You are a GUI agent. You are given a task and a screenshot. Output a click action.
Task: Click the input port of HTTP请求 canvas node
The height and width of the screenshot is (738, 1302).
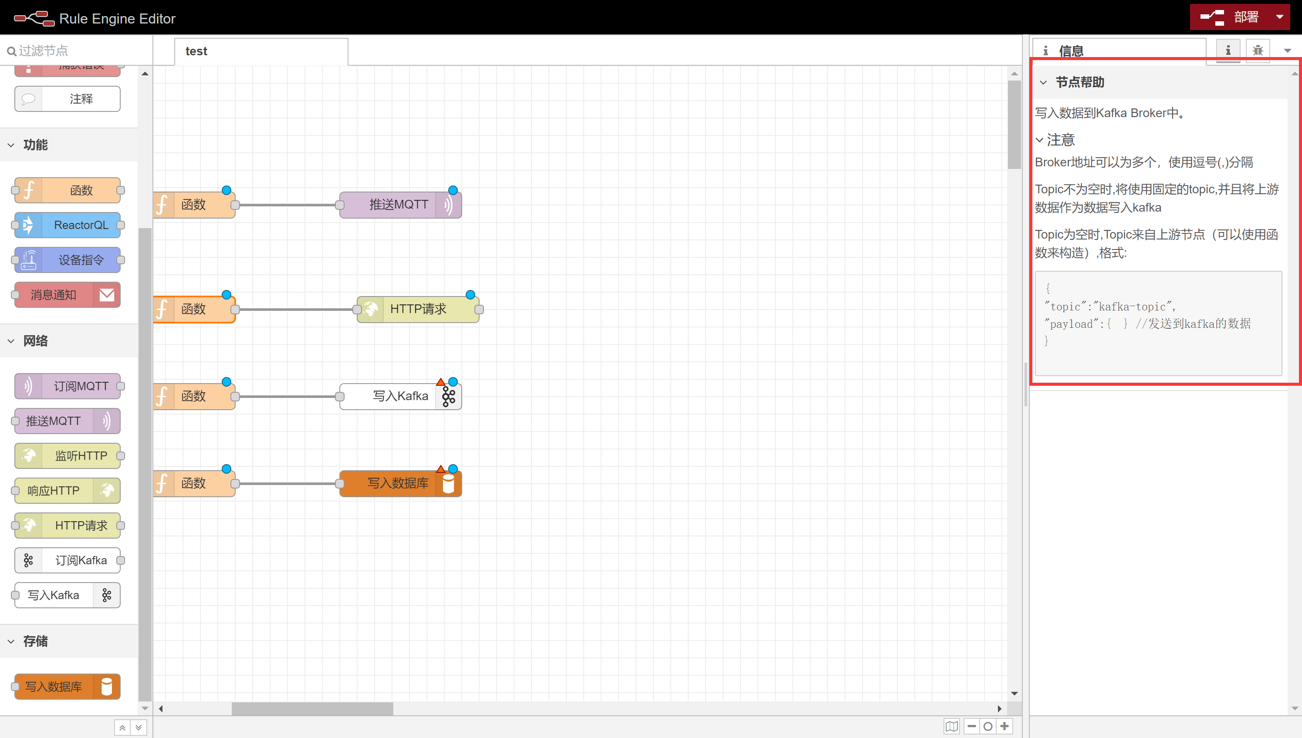tap(357, 309)
